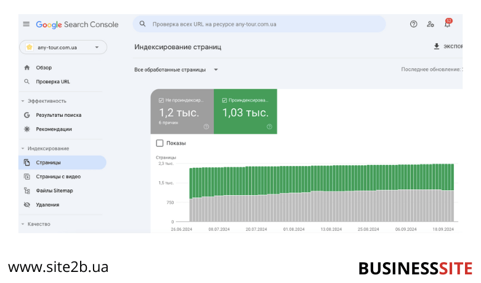481x283 pixels.
Task: Collapse the Эффективность section
Action: [x=23, y=101]
